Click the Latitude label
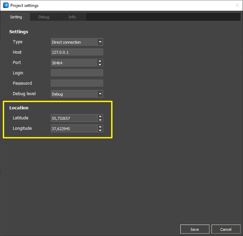The width and height of the screenshot is (243, 236). (20, 118)
